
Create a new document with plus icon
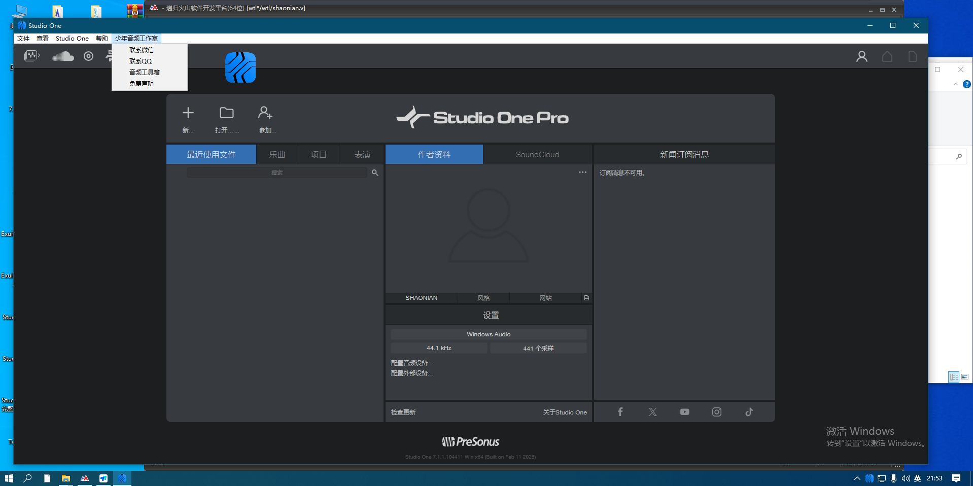click(x=188, y=113)
